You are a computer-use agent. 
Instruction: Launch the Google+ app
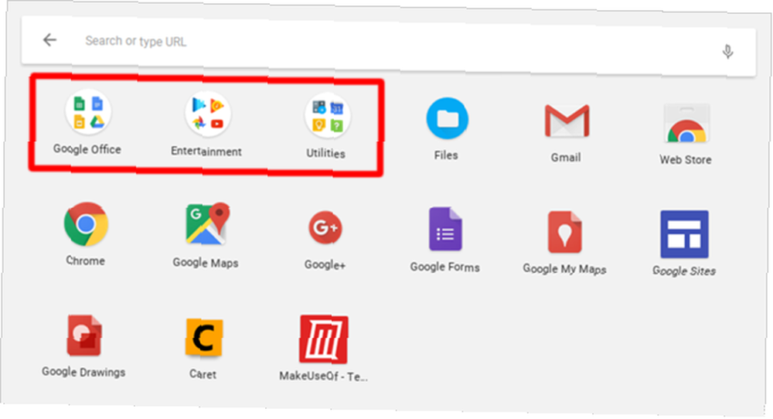coord(325,227)
